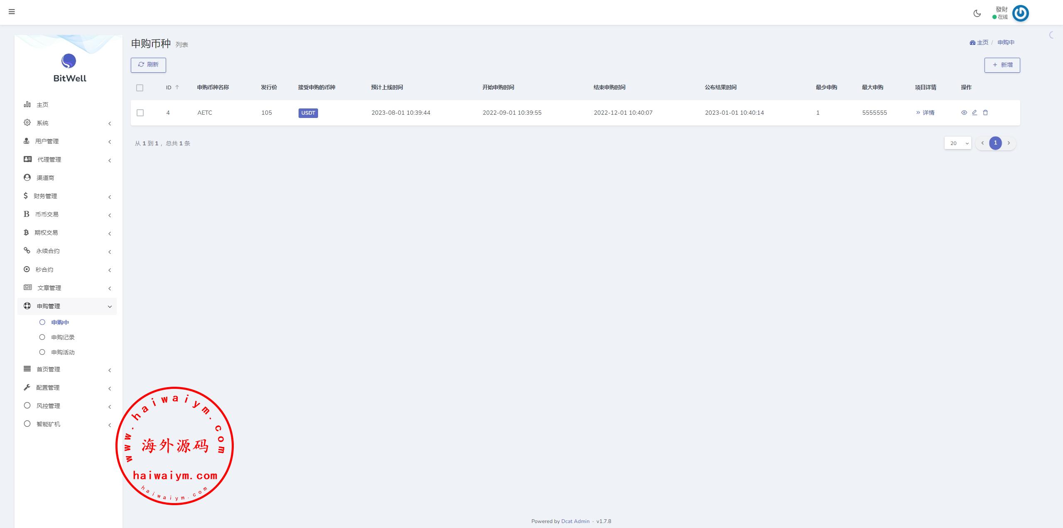1063x528 pixels.
Task: Check the select-all header checkbox
Action: (140, 88)
